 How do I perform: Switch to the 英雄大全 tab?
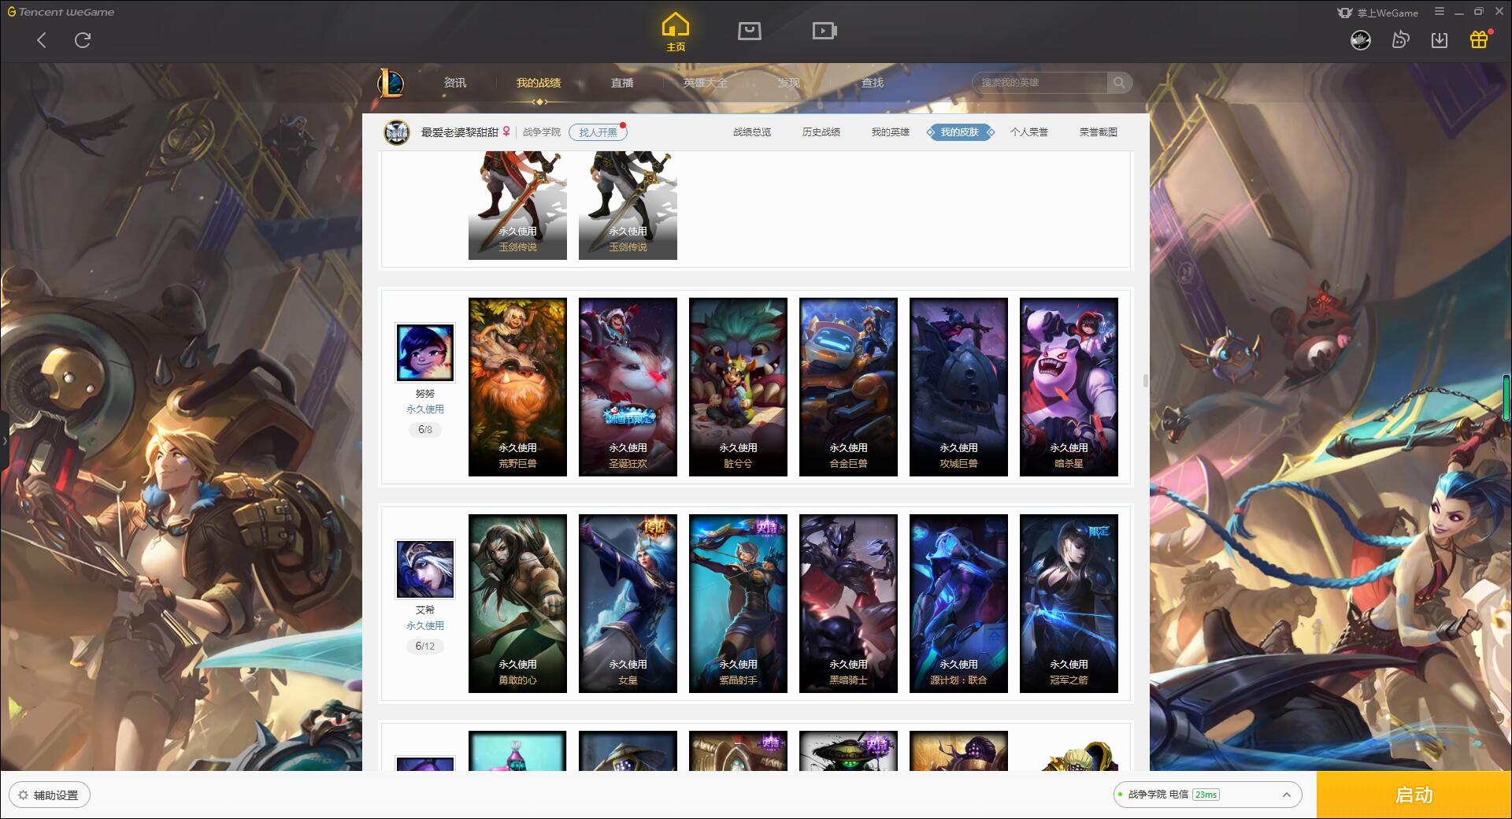click(706, 83)
